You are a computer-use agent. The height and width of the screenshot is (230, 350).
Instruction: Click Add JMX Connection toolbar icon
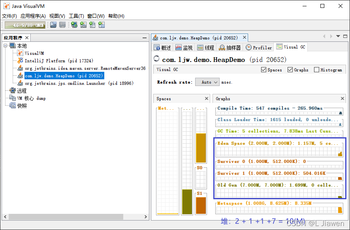[83, 25]
